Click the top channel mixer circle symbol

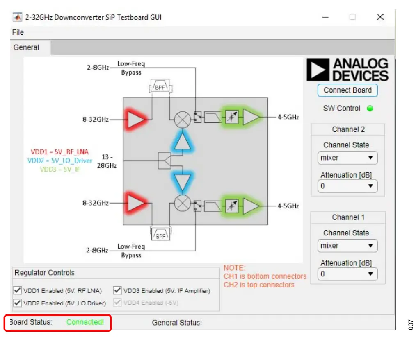[181, 120]
